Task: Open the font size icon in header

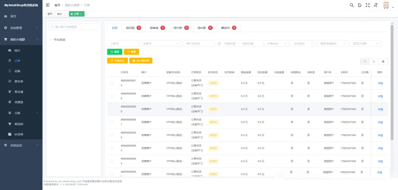Action: click(x=376, y=5)
